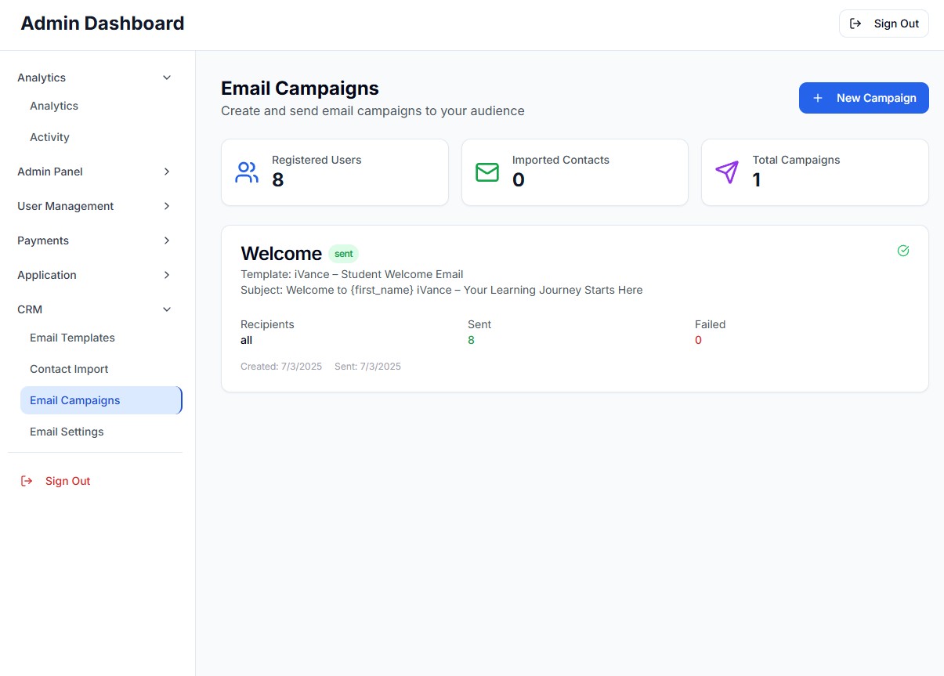Open Email Settings from the CRM menu

click(67, 432)
